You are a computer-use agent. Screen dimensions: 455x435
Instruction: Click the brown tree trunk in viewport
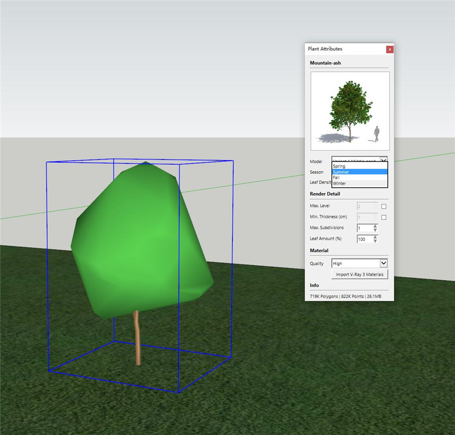click(x=138, y=338)
